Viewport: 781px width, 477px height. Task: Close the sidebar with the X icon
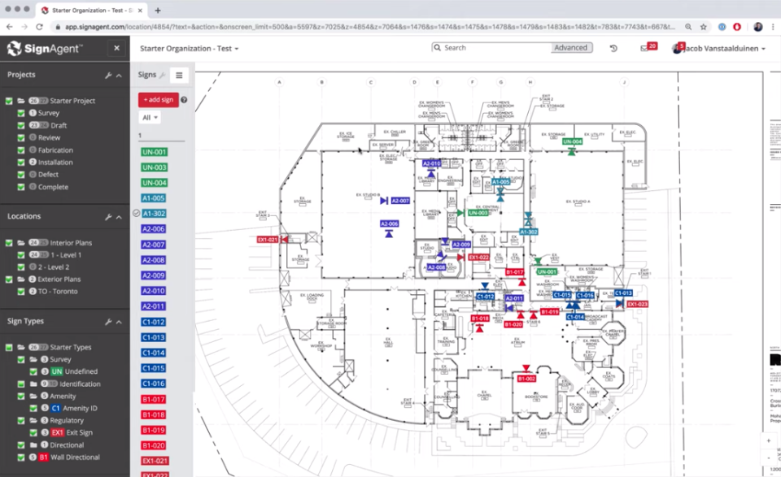116,48
